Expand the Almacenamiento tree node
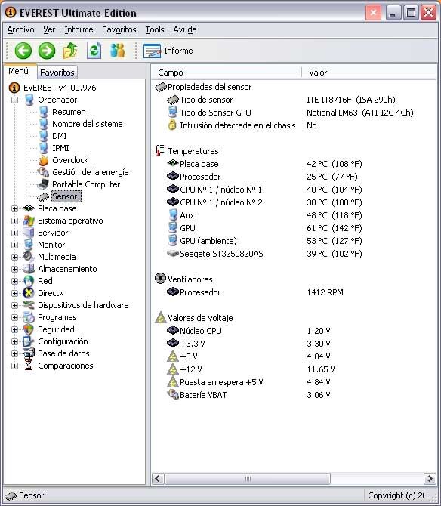This screenshot has height=506, width=441. [14, 269]
